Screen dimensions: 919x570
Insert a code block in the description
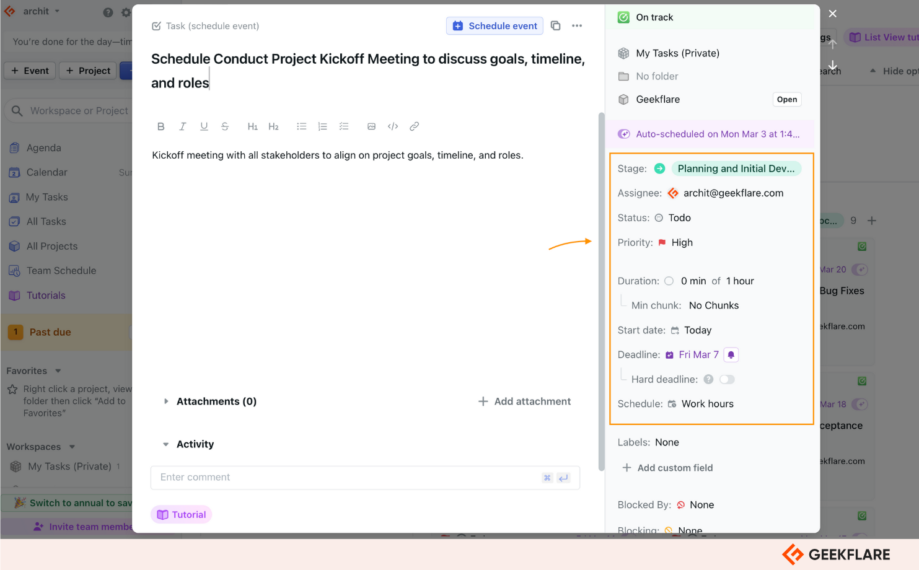click(x=393, y=126)
